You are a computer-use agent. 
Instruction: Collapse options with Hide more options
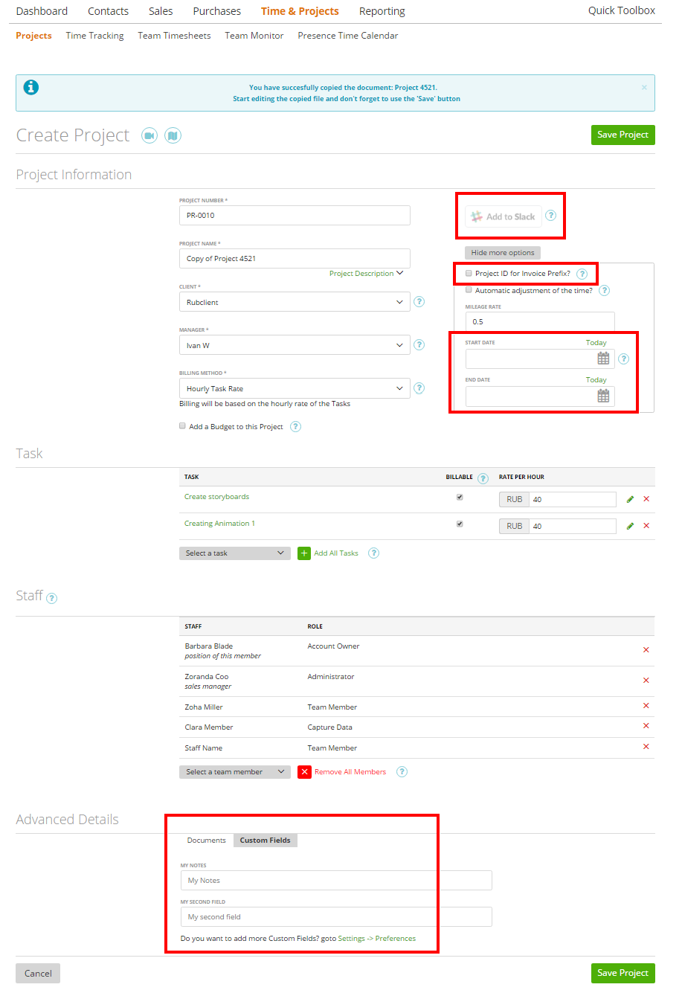(x=503, y=253)
